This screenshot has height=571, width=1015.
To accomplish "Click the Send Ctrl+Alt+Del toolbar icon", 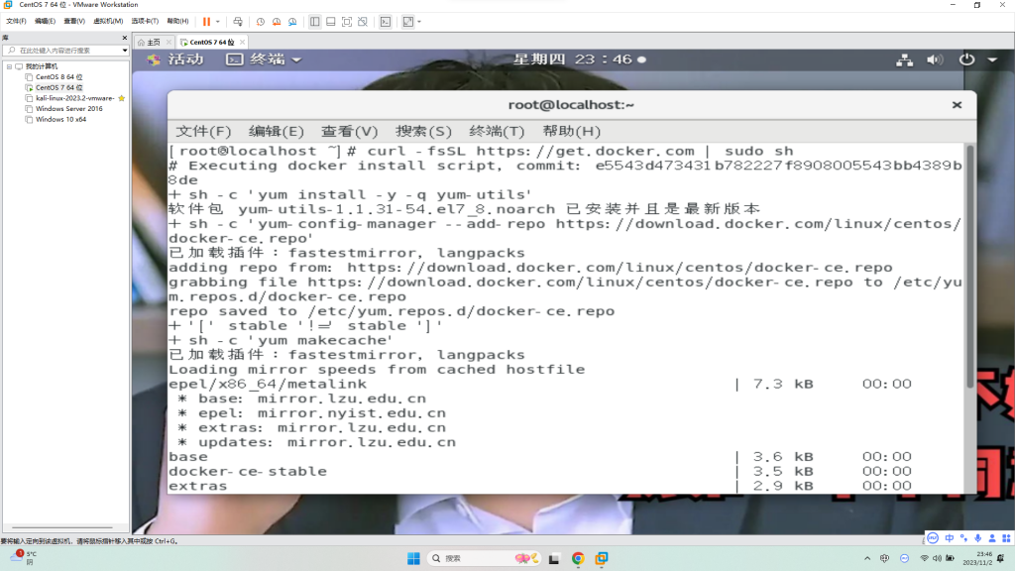I will tap(238, 21).
